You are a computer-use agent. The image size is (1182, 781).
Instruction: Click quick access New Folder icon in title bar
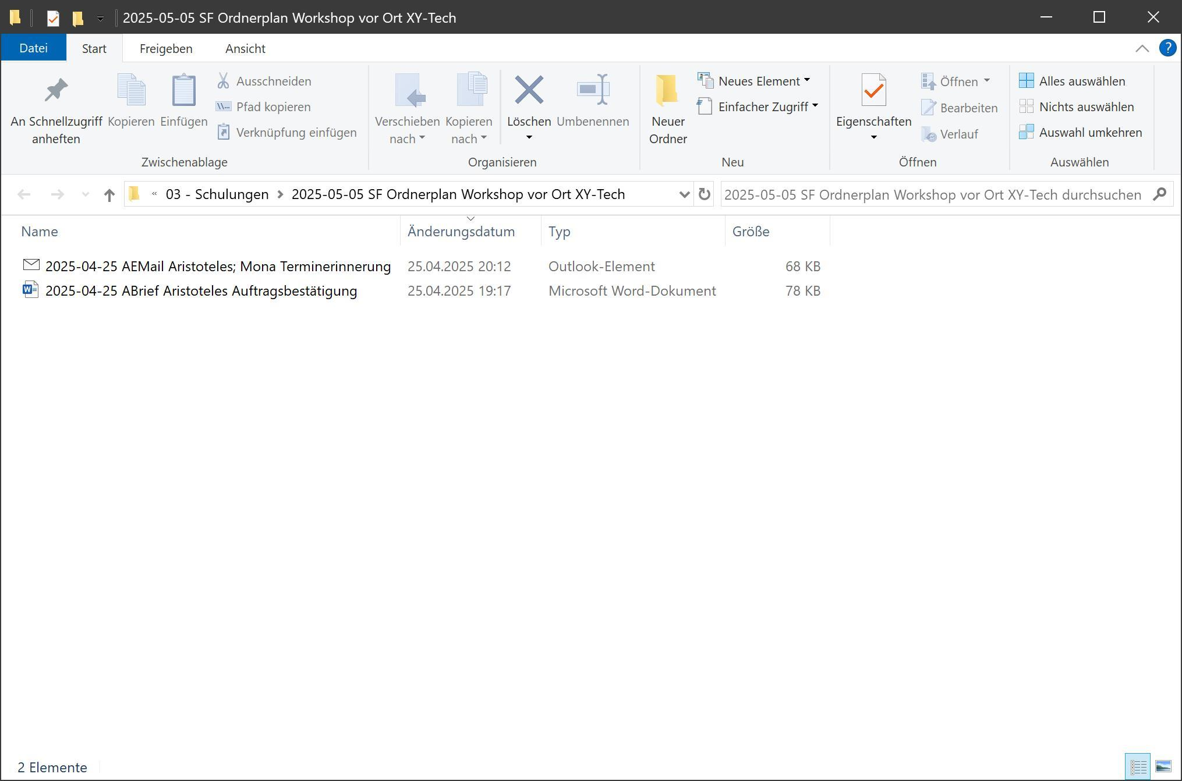point(77,18)
